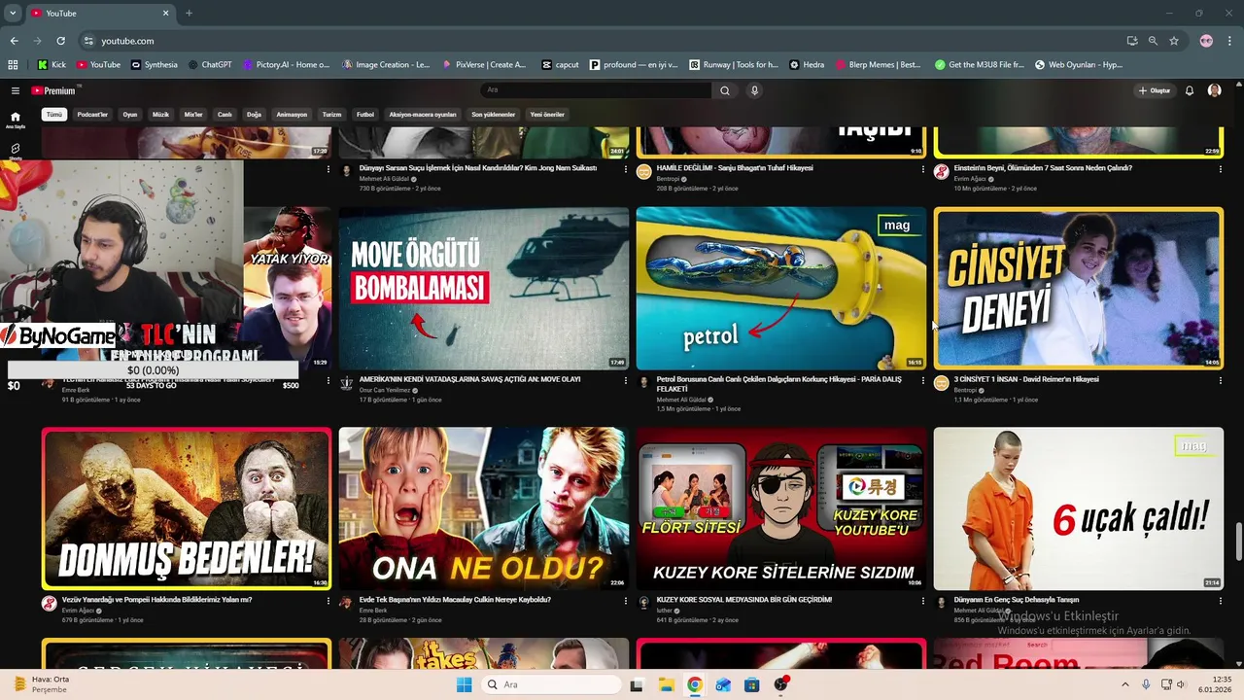Screen dimensions: 1244x700
Task: Open Shorts in the sidebar
Action: coord(16,151)
